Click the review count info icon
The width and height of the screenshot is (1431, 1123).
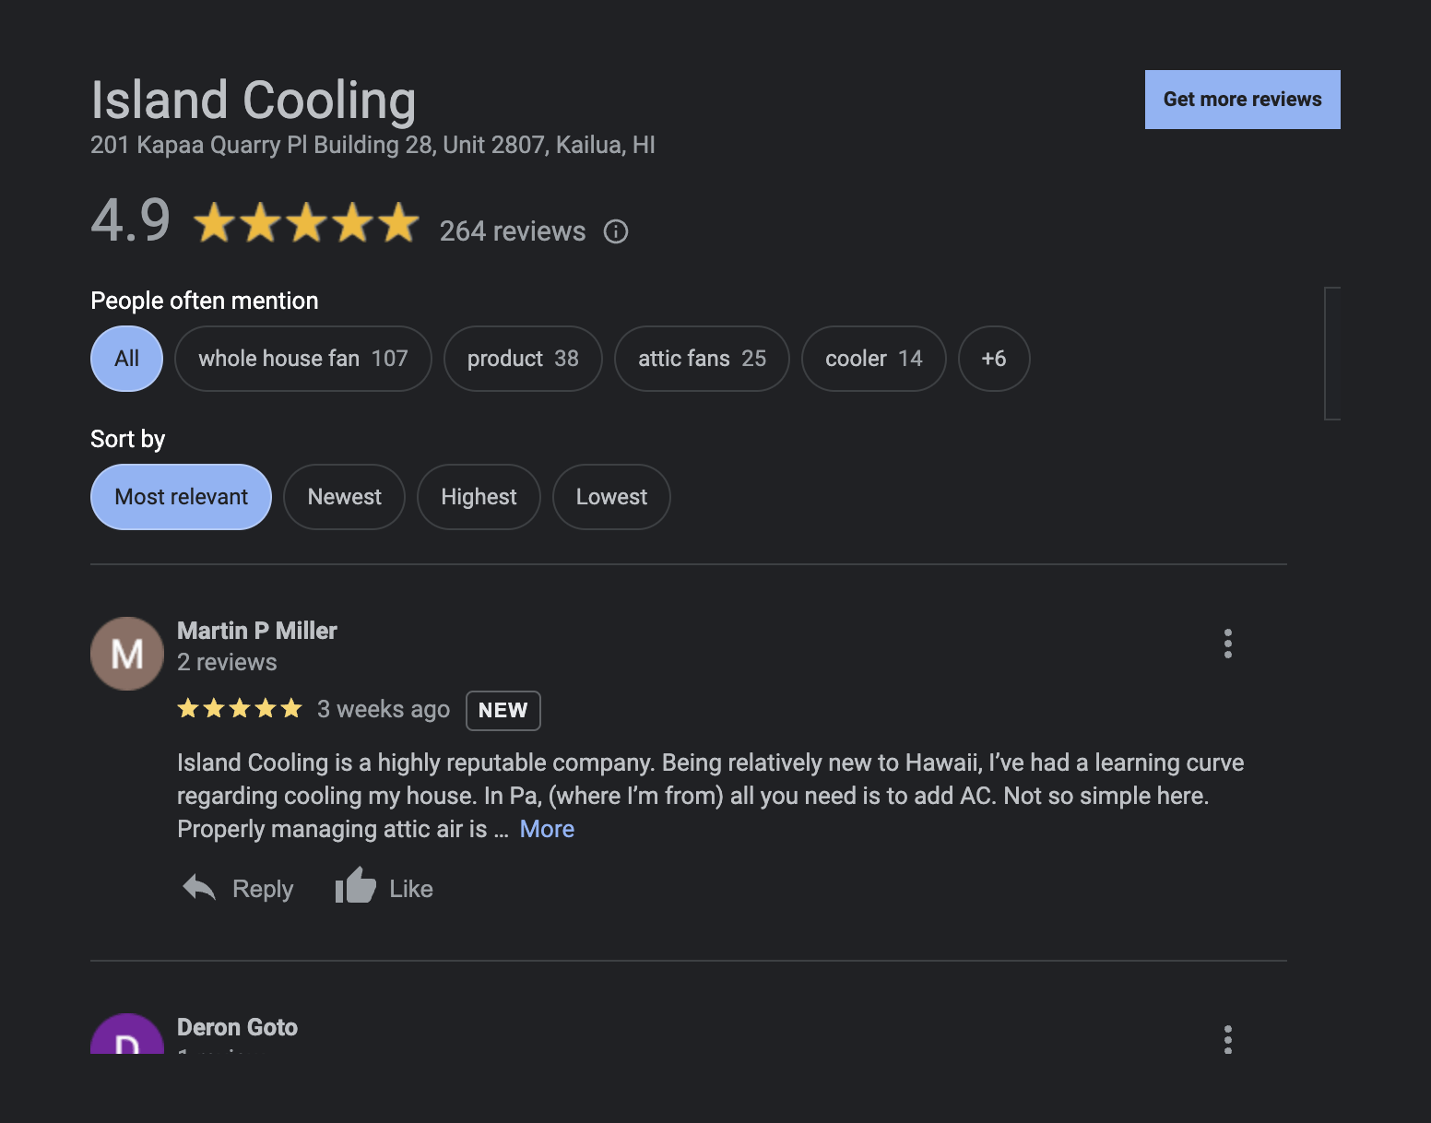[616, 231]
